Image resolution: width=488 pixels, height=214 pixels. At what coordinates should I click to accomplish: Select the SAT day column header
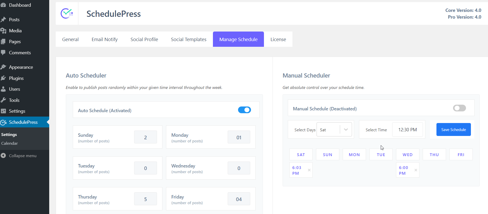[x=301, y=155]
